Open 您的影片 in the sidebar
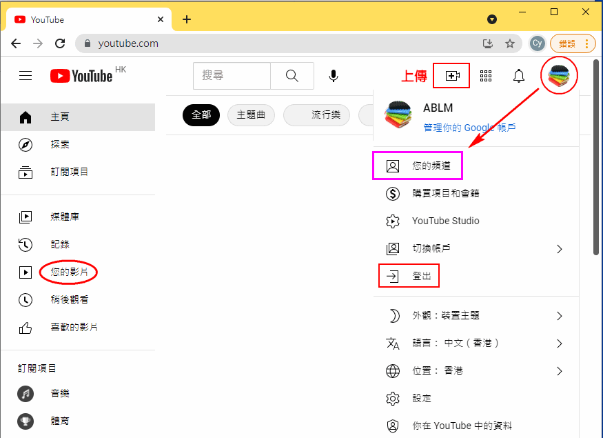The image size is (603, 438). pos(70,272)
